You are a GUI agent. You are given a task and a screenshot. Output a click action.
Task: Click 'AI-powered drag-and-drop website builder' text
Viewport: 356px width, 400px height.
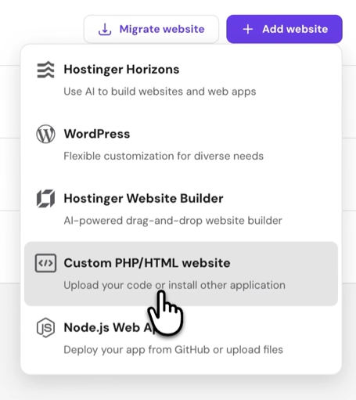coord(173,221)
